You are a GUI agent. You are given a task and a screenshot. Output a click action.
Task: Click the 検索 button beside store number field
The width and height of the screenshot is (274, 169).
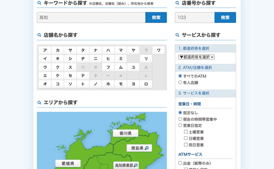coord(225,17)
